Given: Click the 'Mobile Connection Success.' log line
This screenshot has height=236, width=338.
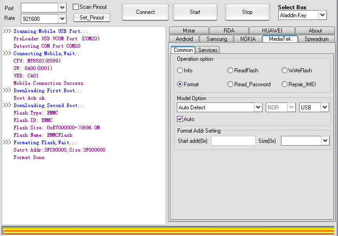Looking at the screenshot, I should (x=49, y=83).
